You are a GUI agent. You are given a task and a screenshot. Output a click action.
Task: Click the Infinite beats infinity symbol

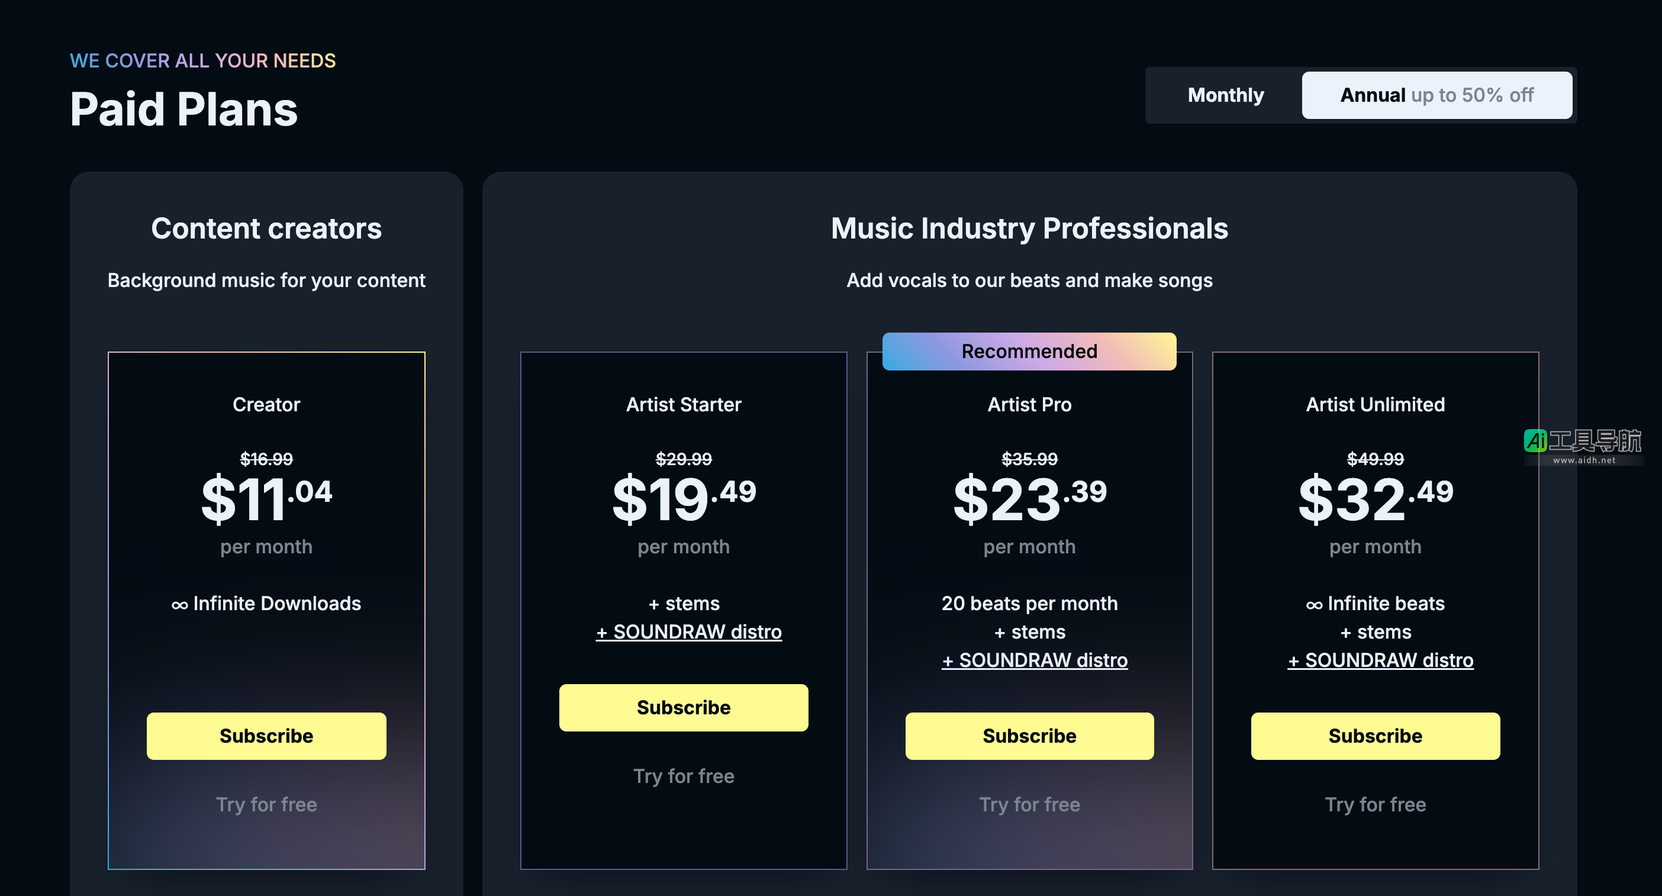pos(1313,605)
